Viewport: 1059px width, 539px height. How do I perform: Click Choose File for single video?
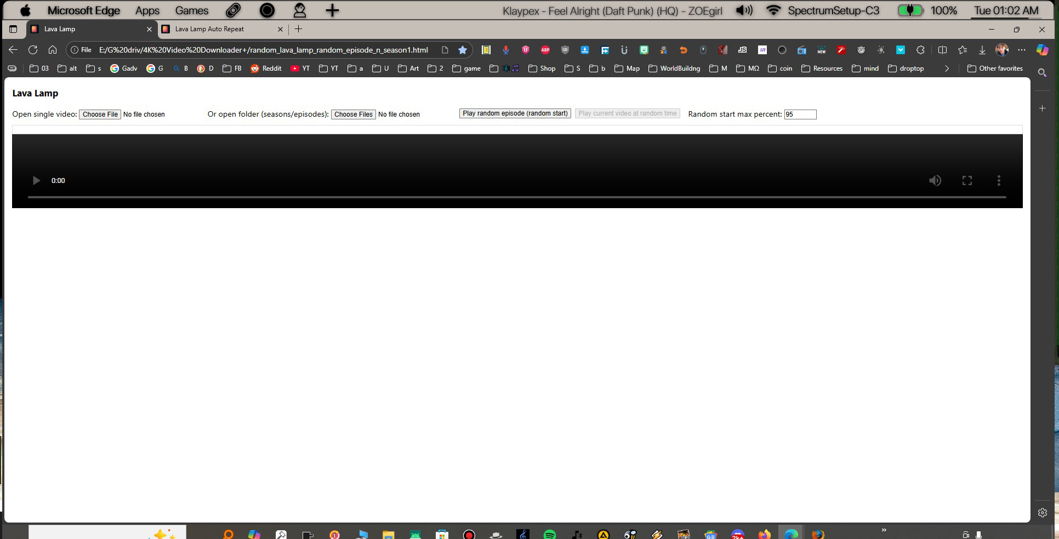click(100, 114)
